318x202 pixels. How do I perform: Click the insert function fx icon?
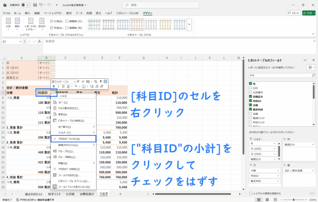point(39,42)
